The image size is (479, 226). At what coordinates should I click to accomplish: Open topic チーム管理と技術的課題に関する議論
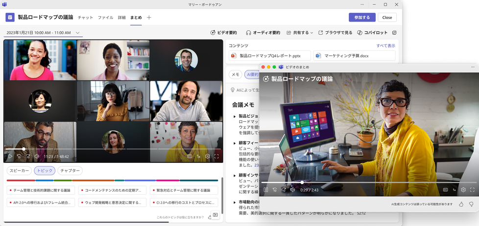pos(41,190)
